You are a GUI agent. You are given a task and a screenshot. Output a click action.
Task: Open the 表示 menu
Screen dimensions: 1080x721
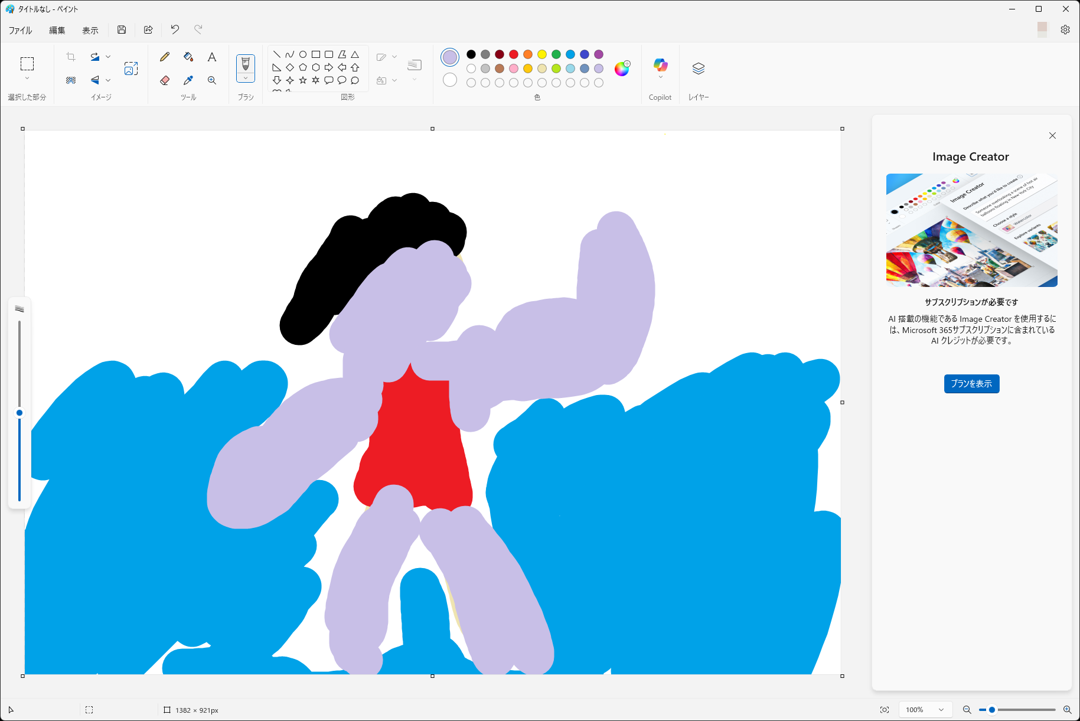click(x=90, y=30)
